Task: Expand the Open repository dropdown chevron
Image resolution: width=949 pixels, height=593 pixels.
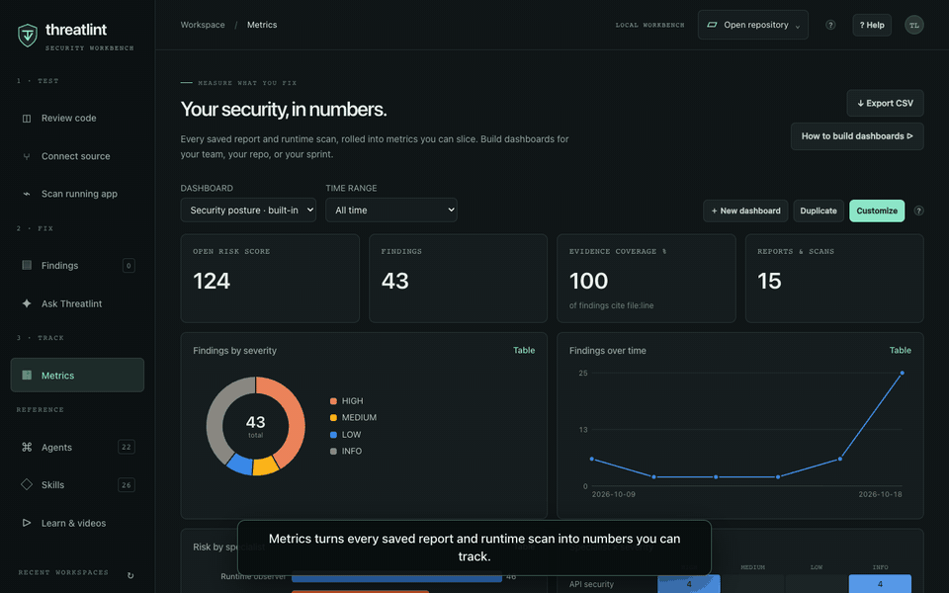Action: click(798, 26)
